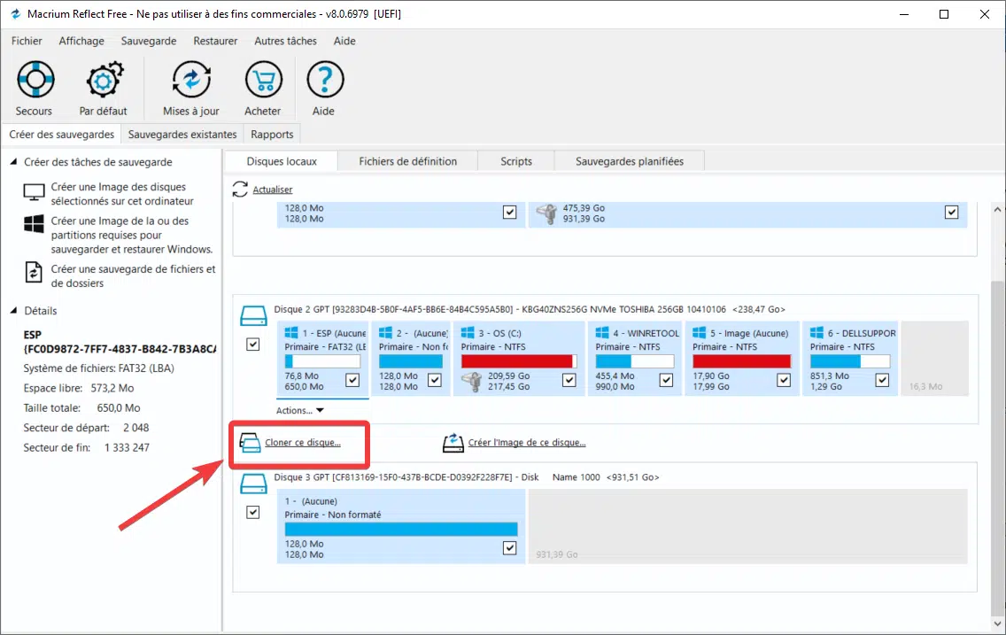The image size is (1006, 635).
Task: Uncheck the WINRETOOLS partition checkbox
Action: [x=667, y=380]
